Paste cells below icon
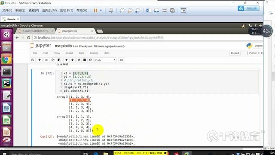 pos(59,60)
